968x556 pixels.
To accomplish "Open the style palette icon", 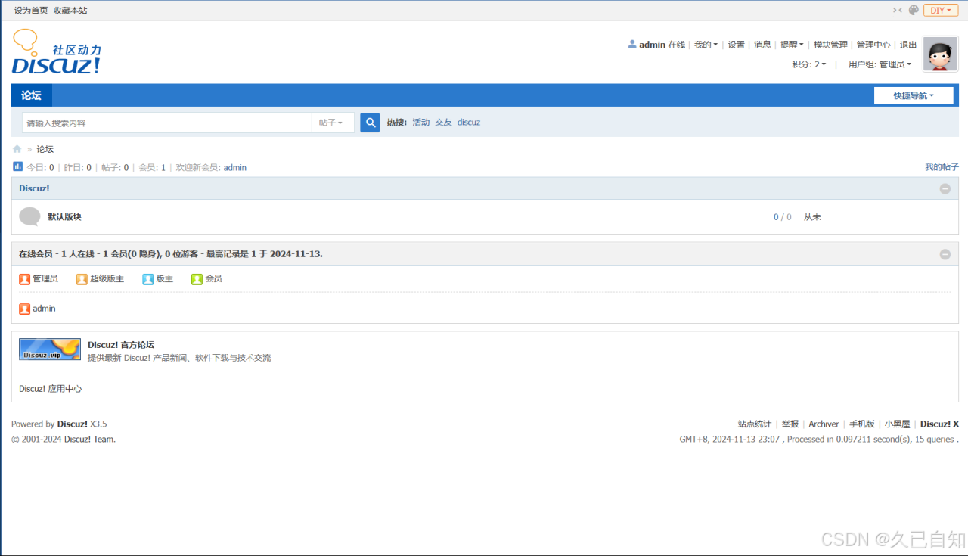I will pos(914,10).
